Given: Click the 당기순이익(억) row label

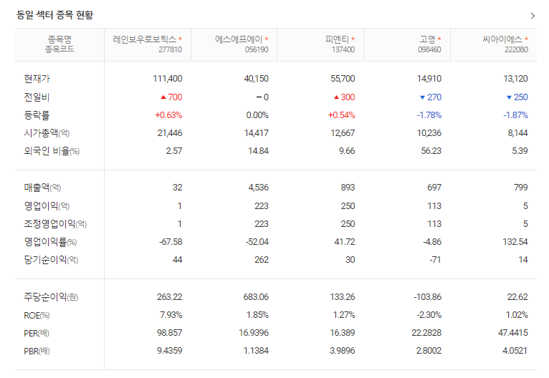Looking at the screenshot, I should [x=51, y=260].
